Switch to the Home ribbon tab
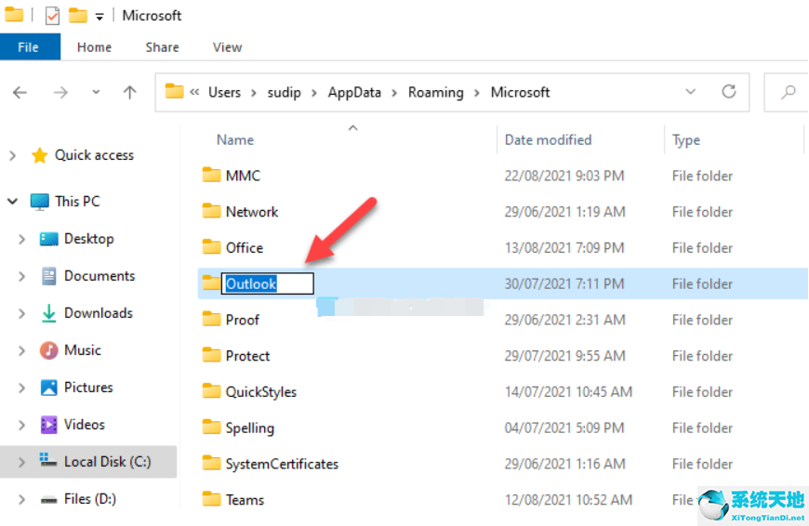Image resolution: width=809 pixels, height=526 pixels. click(94, 46)
